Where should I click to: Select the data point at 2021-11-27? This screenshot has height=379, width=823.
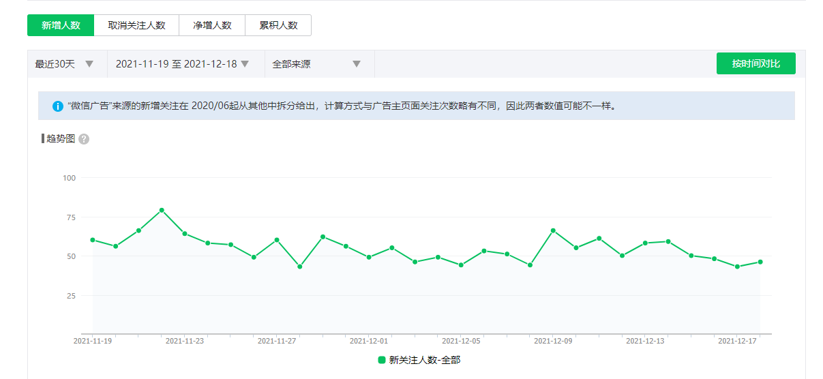(277, 240)
